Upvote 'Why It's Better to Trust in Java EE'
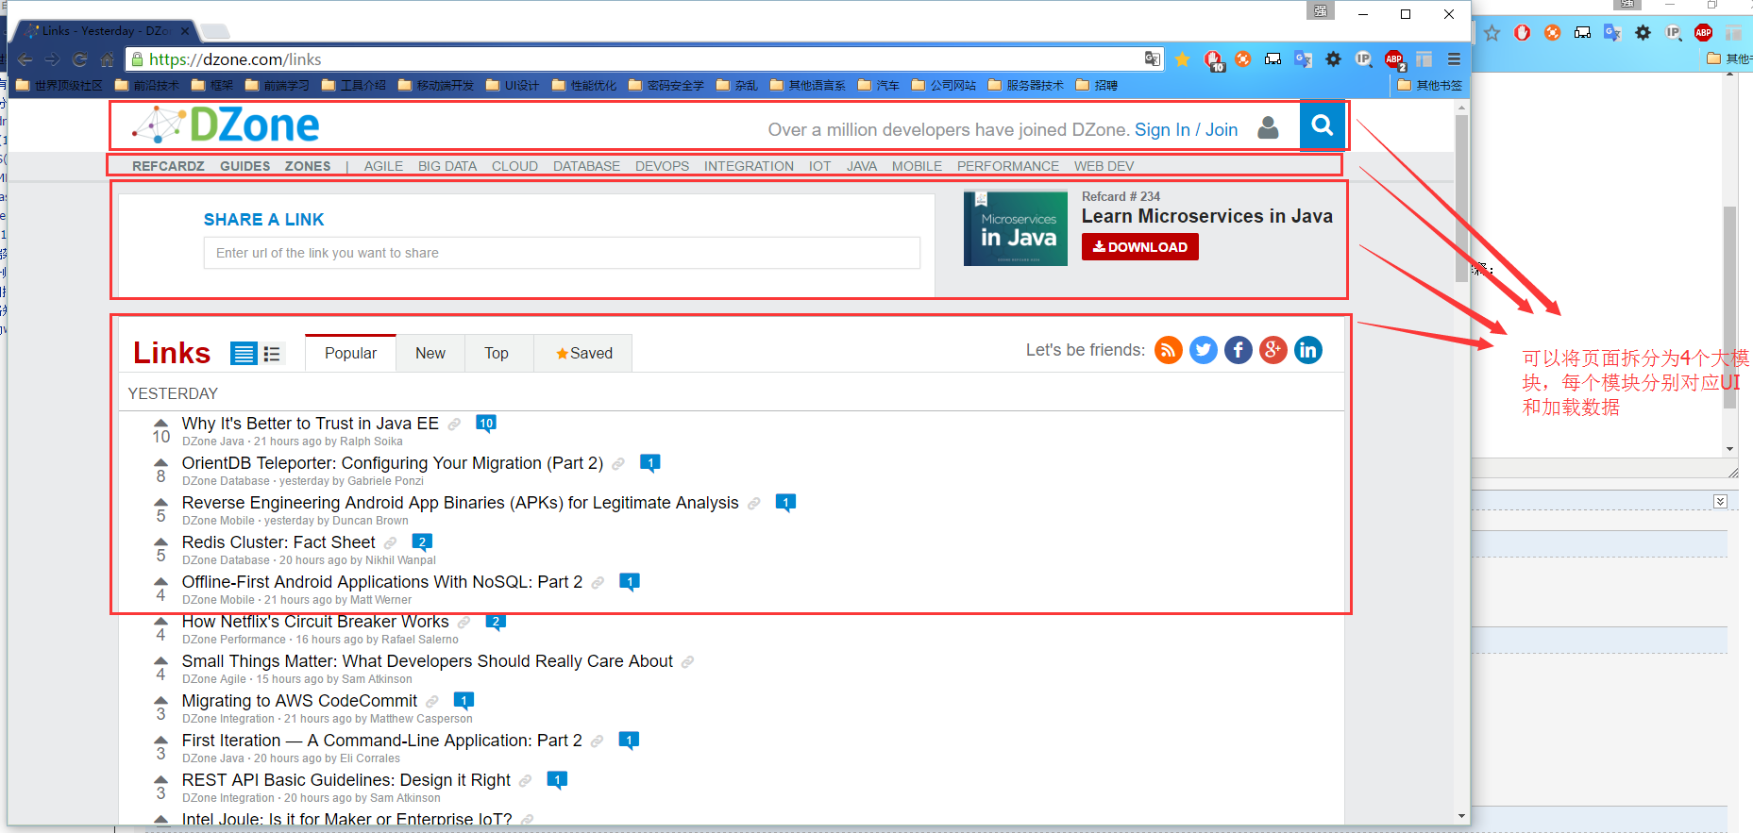Image resolution: width=1753 pixels, height=833 pixels. tap(161, 424)
